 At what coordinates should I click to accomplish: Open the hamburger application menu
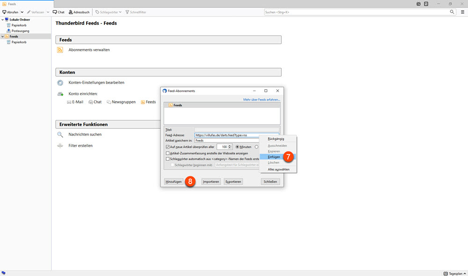click(462, 12)
